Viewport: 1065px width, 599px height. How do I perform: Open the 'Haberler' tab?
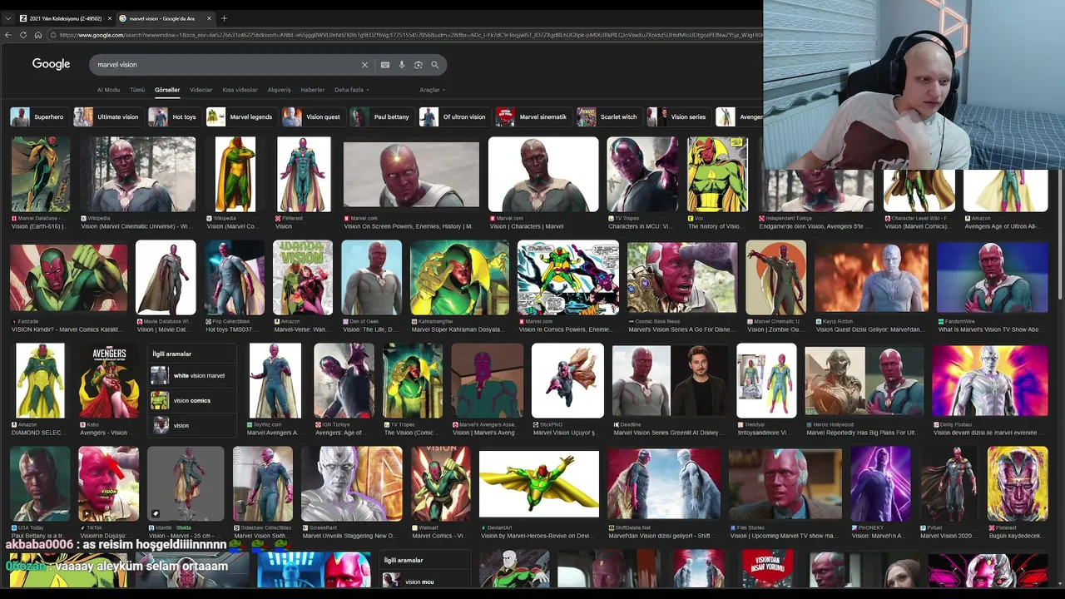[313, 90]
